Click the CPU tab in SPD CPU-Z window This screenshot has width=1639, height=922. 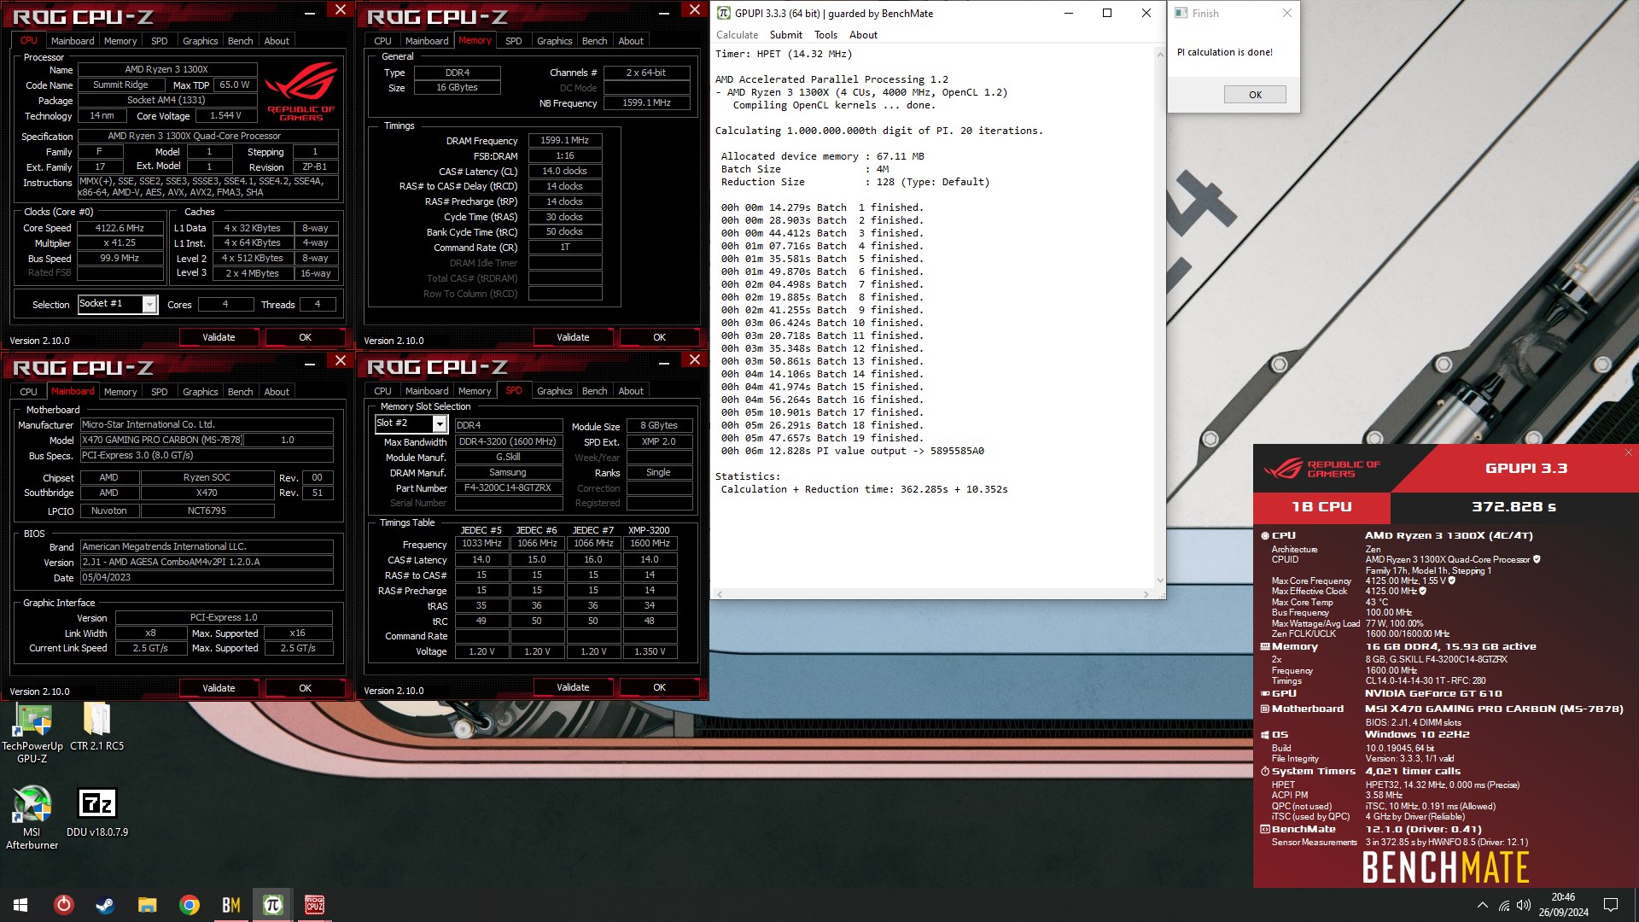382,391
